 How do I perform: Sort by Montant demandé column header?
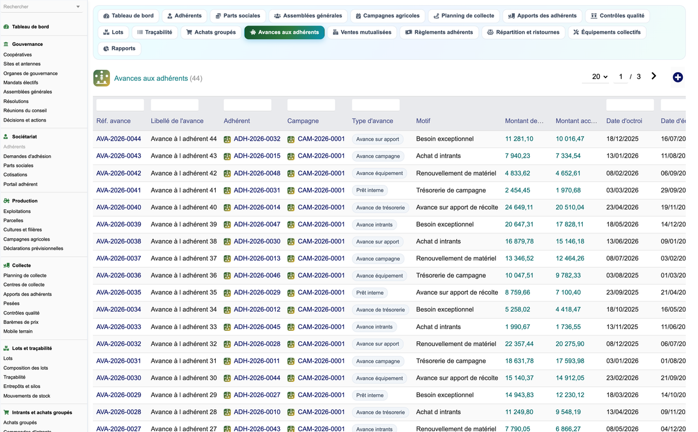525,121
